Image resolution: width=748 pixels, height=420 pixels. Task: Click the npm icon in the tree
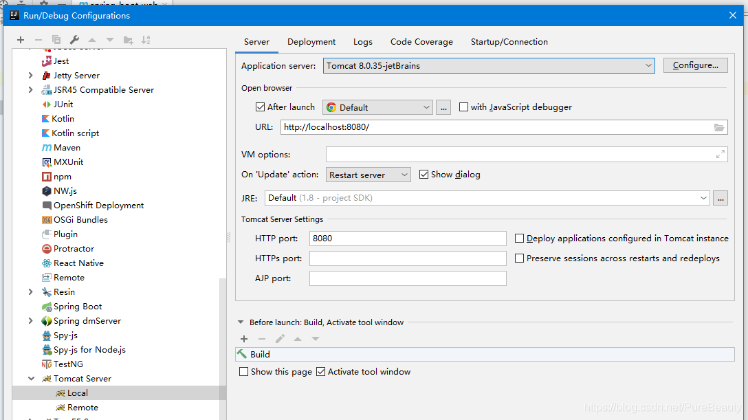click(x=46, y=177)
